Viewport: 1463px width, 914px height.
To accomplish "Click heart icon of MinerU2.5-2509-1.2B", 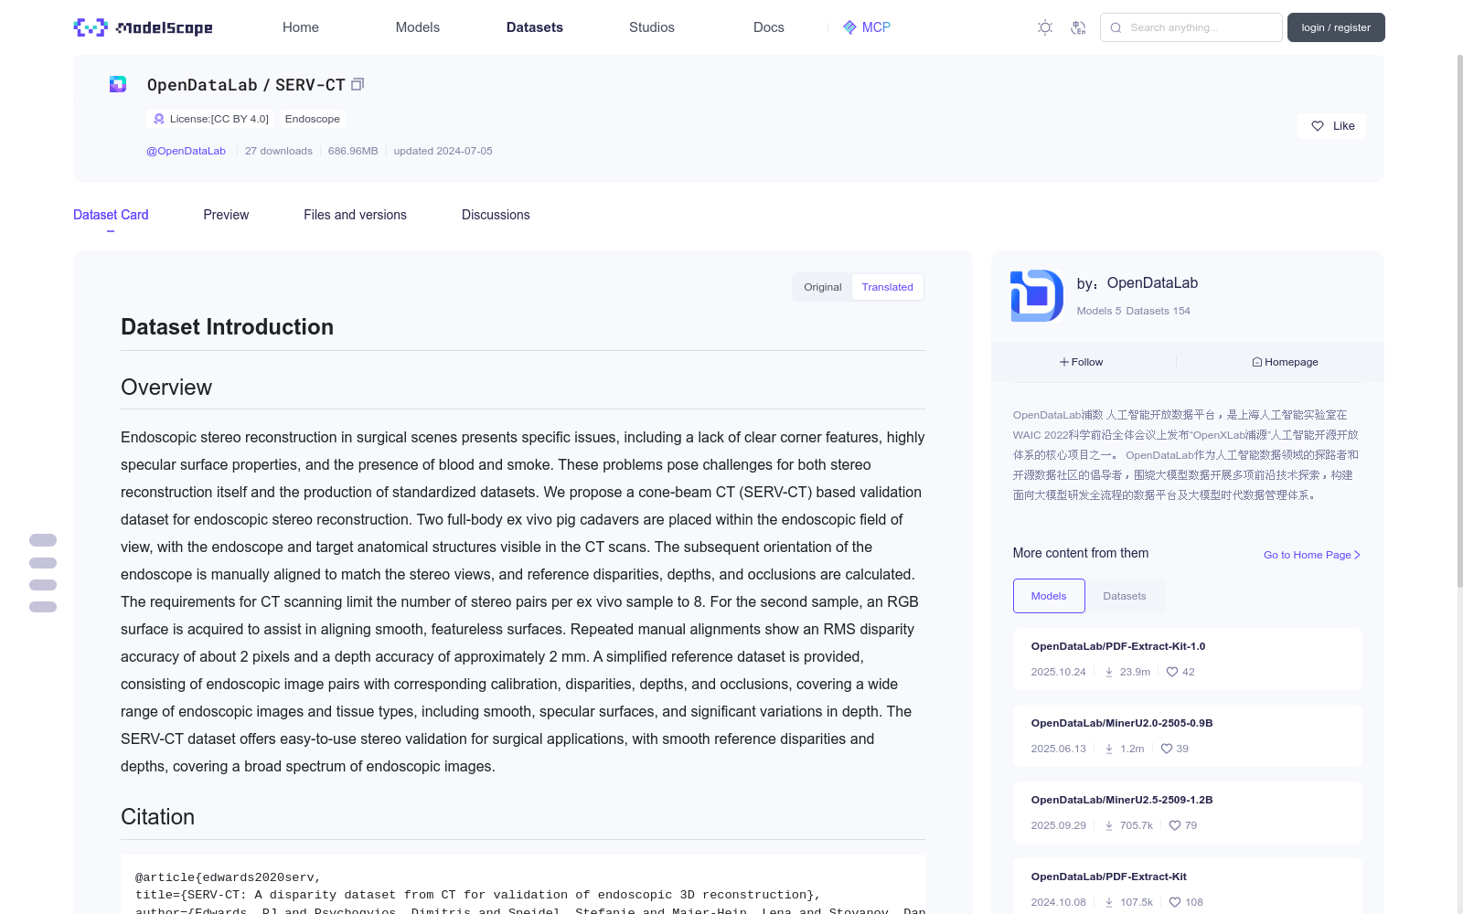I will (x=1175, y=825).
